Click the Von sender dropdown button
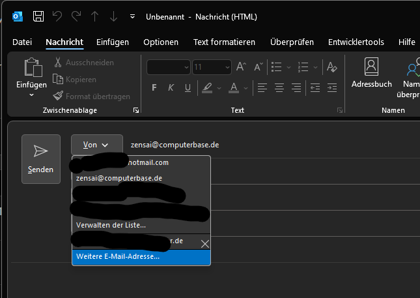The image size is (420, 298). [97, 145]
